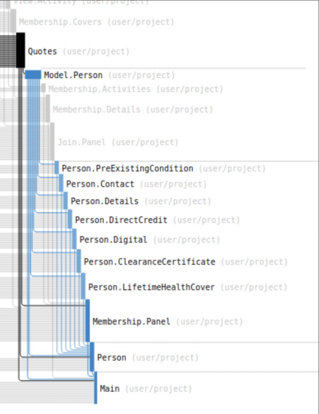
Task: Select the Quotes module label
Action: pos(42,51)
